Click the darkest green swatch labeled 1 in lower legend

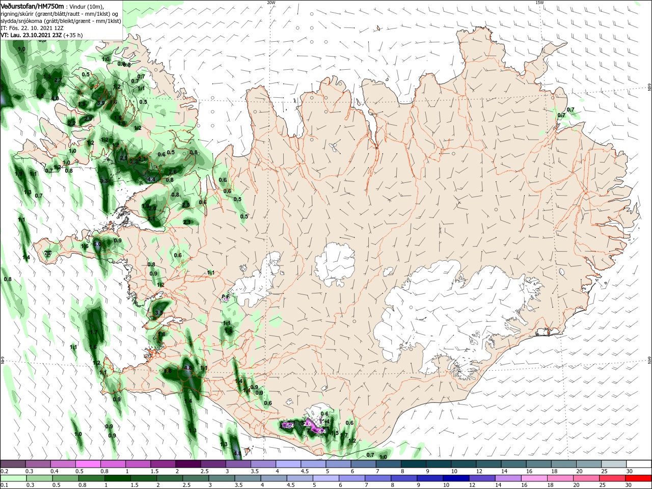click(x=117, y=478)
